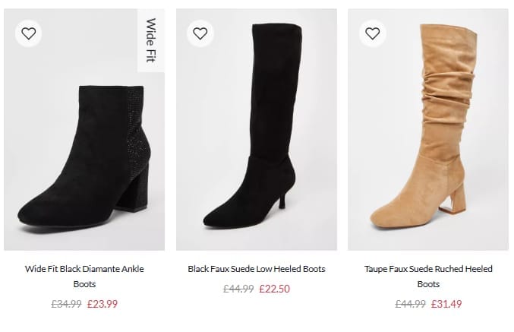Click the thin kitten heel of the black boot

283,198
